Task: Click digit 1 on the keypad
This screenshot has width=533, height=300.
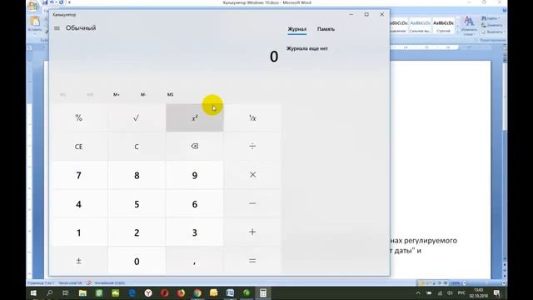Action: 79,232
